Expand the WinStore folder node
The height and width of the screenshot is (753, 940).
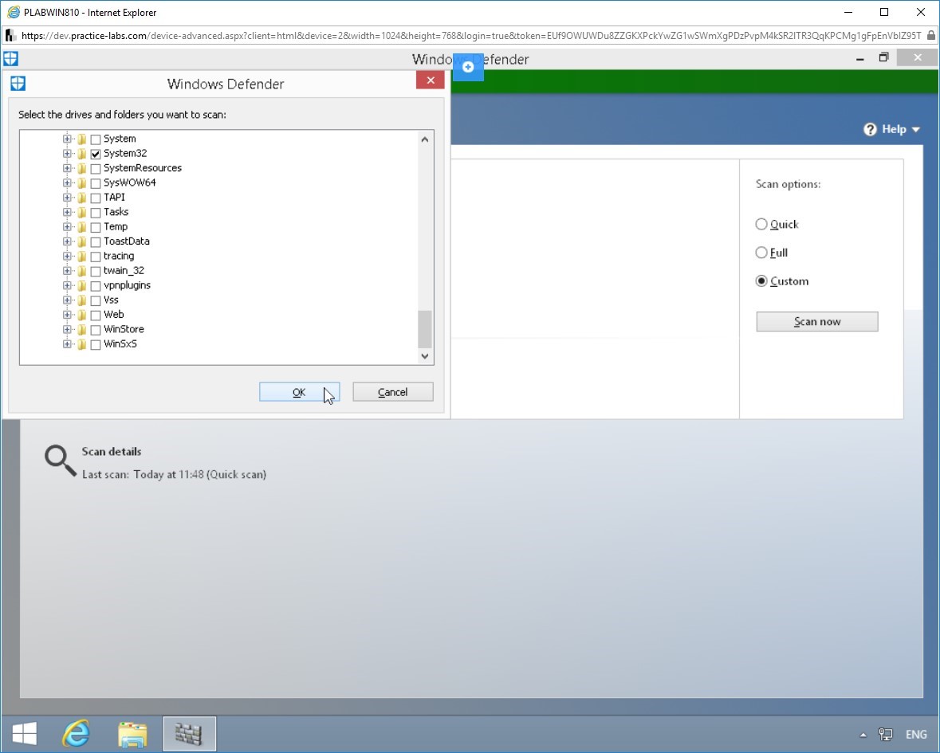coord(67,329)
